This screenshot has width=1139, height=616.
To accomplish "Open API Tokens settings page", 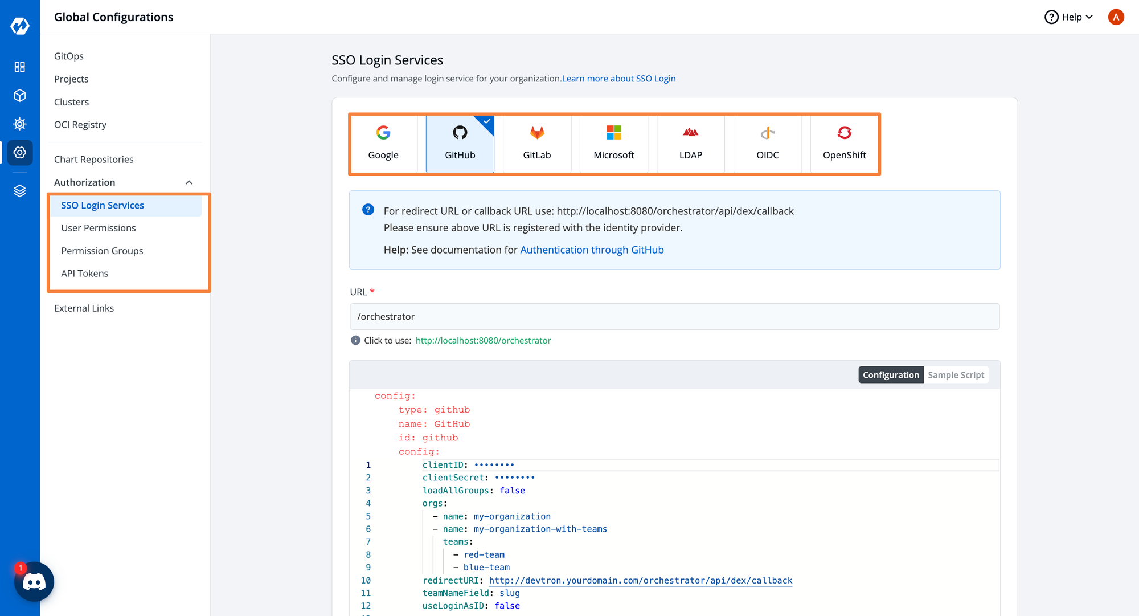I will [84, 273].
